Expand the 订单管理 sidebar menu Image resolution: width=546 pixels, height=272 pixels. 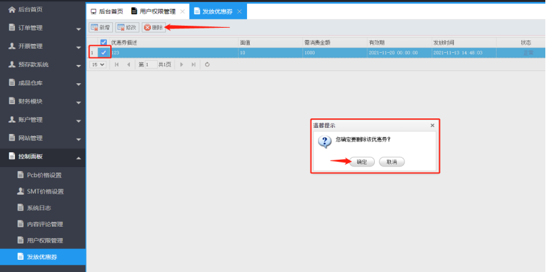[x=78, y=28]
